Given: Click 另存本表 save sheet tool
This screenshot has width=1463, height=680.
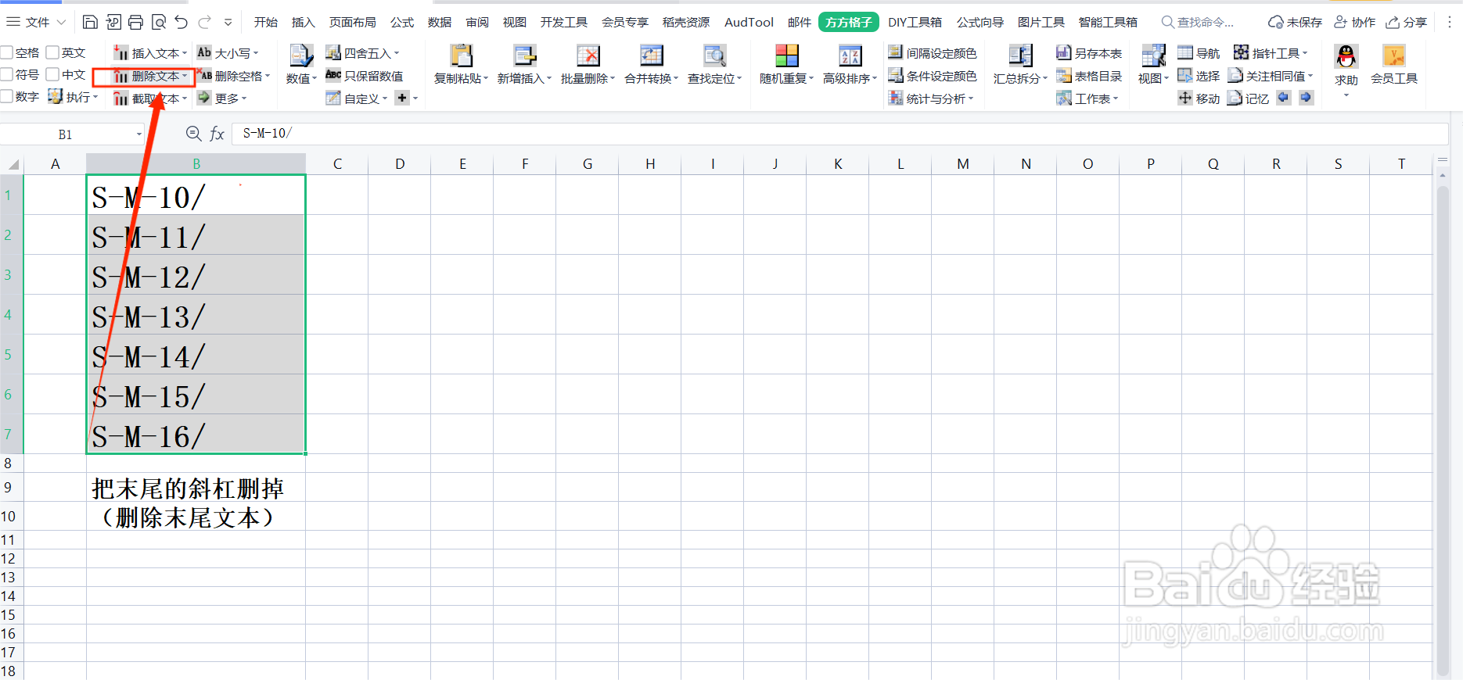Looking at the screenshot, I should tap(1089, 52).
